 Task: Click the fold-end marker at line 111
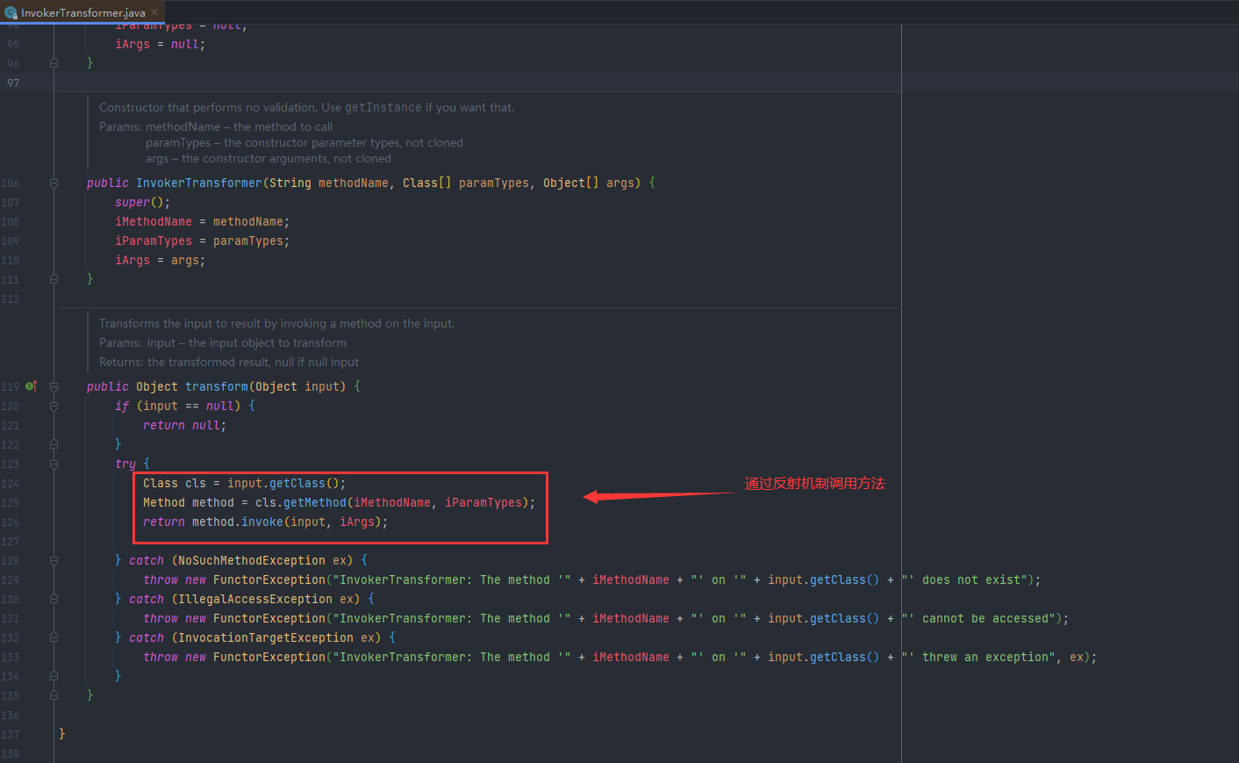pyautogui.click(x=54, y=278)
